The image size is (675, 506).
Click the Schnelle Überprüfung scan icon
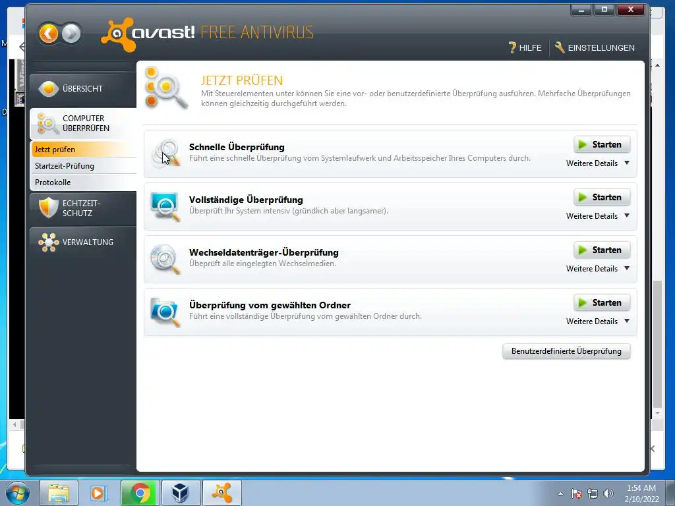[x=165, y=153]
